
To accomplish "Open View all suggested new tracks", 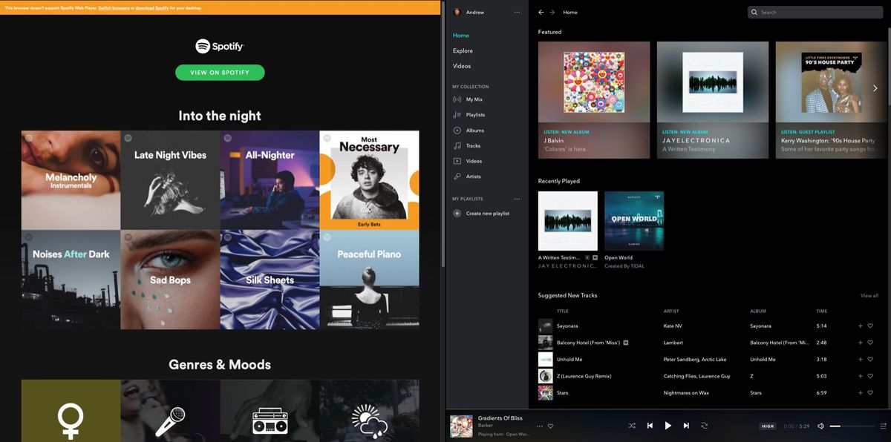I will pyautogui.click(x=869, y=295).
